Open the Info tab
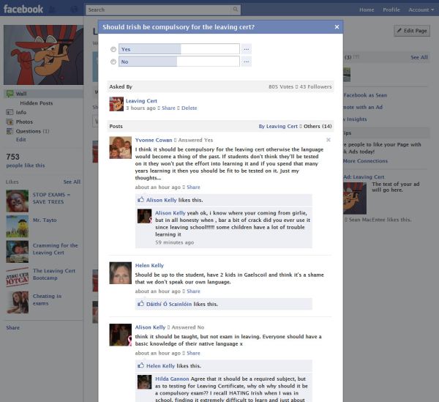Image resolution: width=439 pixels, height=402 pixels. pos(21,112)
